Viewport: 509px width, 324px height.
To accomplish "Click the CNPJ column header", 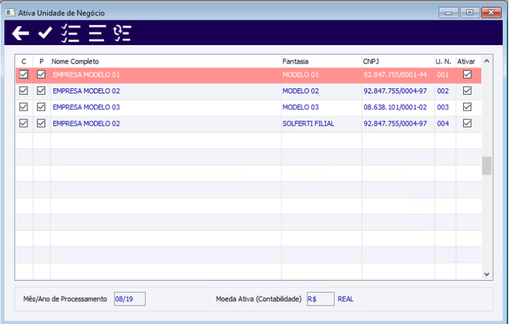I will coord(398,61).
